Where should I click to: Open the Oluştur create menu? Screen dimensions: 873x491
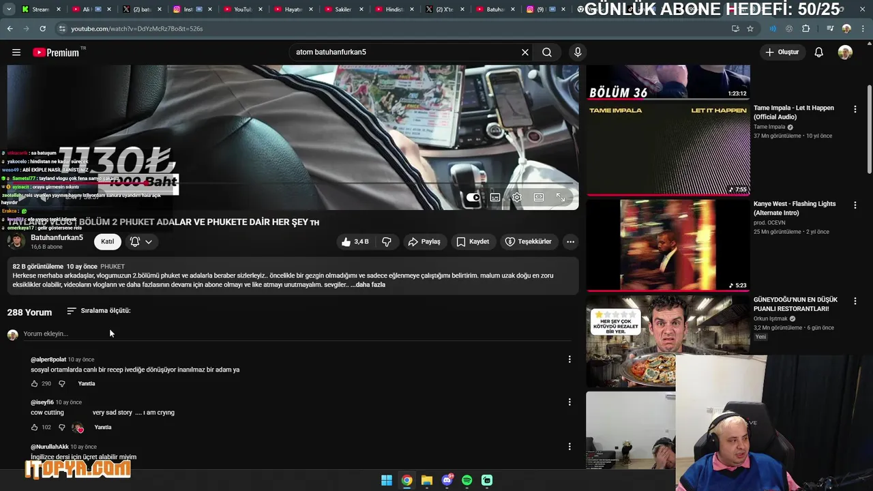(x=782, y=53)
